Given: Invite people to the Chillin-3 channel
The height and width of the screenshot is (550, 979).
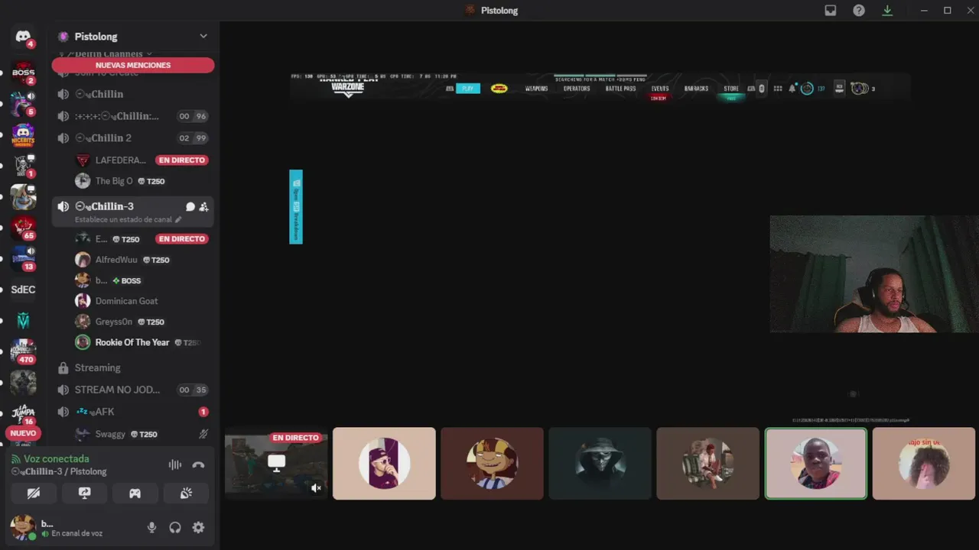Looking at the screenshot, I should pyautogui.click(x=203, y=206).
